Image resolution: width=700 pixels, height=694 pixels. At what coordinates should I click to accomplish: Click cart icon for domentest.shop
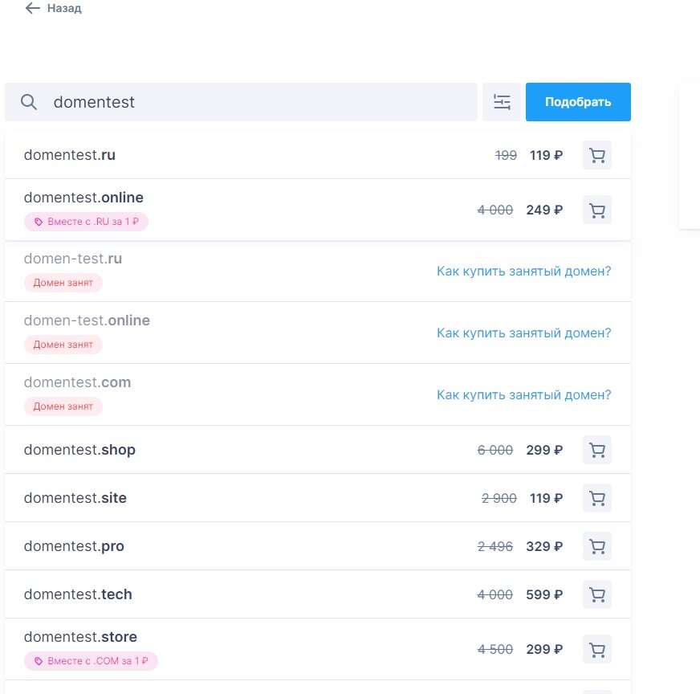click(596, 450)
